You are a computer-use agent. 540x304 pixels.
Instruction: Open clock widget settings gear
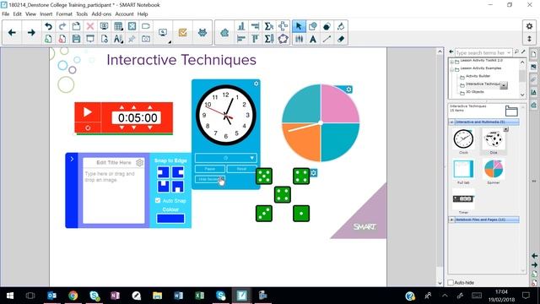tap(256, 84)
